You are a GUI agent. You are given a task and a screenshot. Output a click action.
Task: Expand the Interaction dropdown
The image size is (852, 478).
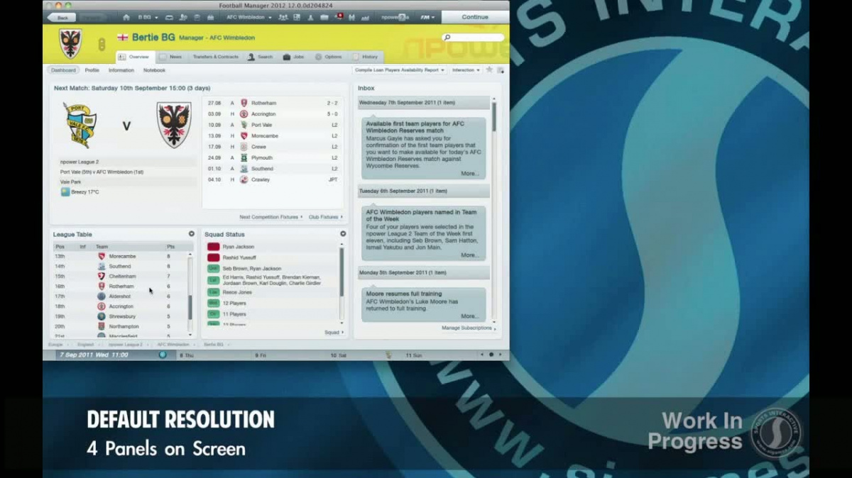(x=466, y=70)
